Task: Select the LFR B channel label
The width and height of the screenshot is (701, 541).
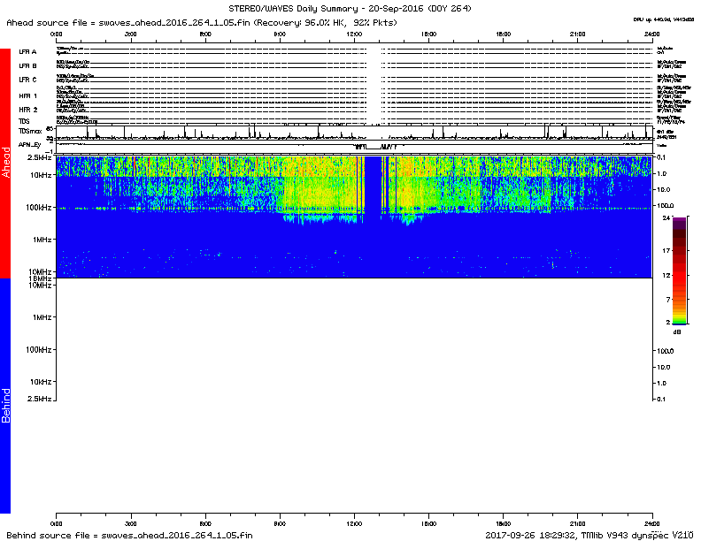Action: click(x=27, y=65)
